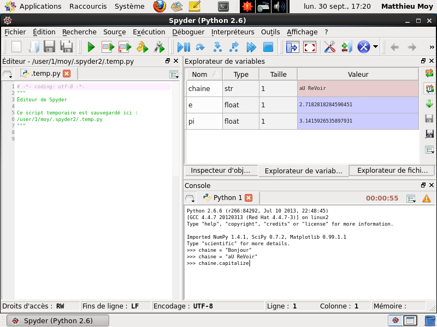437x327 pixels.
Task: Import data green down arrow icon
Action: 429,104
